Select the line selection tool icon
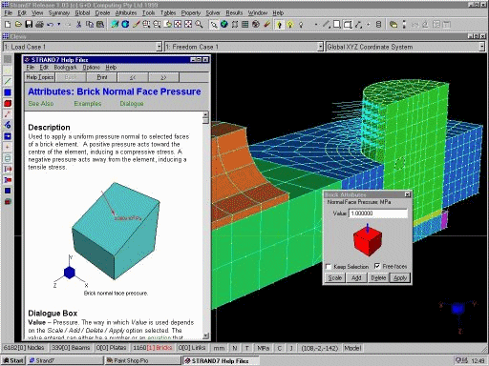Image resolution: width=489 pixels, height=366 pixels. pyautogui.click(x=326, y=24)
